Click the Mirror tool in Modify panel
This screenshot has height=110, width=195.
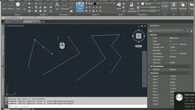[x=41, y=7]
